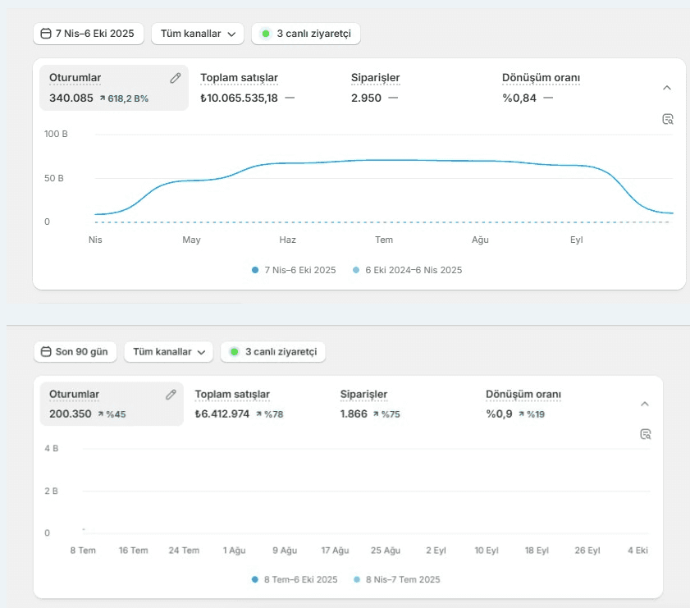This screenshot has height=608, width=690.
Task: Click the 10 Eyl axis label on the lower chart
Action: [487, 551]
